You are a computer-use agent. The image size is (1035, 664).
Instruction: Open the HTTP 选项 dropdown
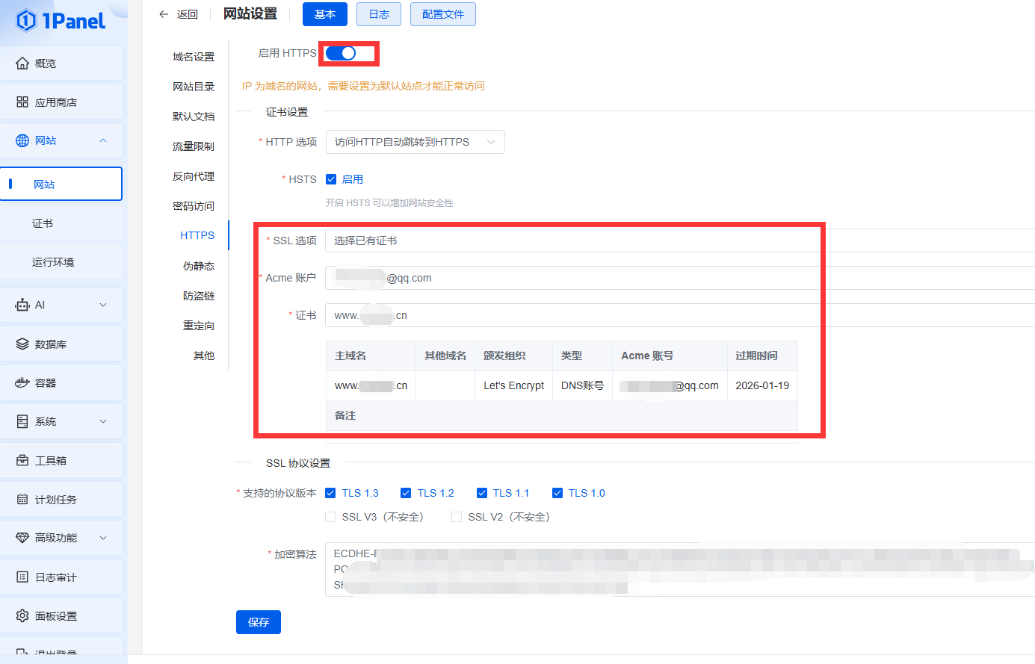(x=415, y=141)
